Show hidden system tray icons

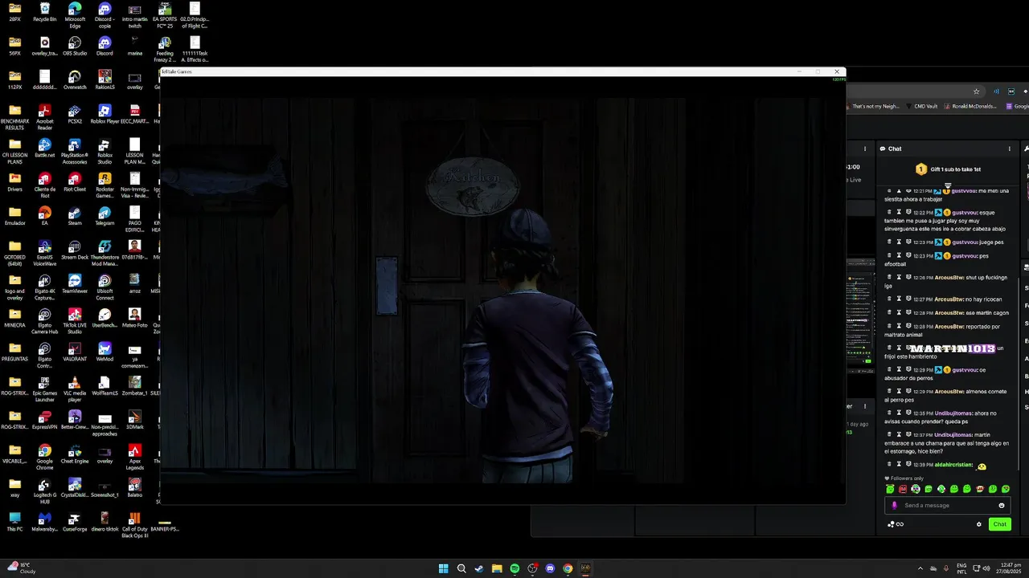point(920,568)
